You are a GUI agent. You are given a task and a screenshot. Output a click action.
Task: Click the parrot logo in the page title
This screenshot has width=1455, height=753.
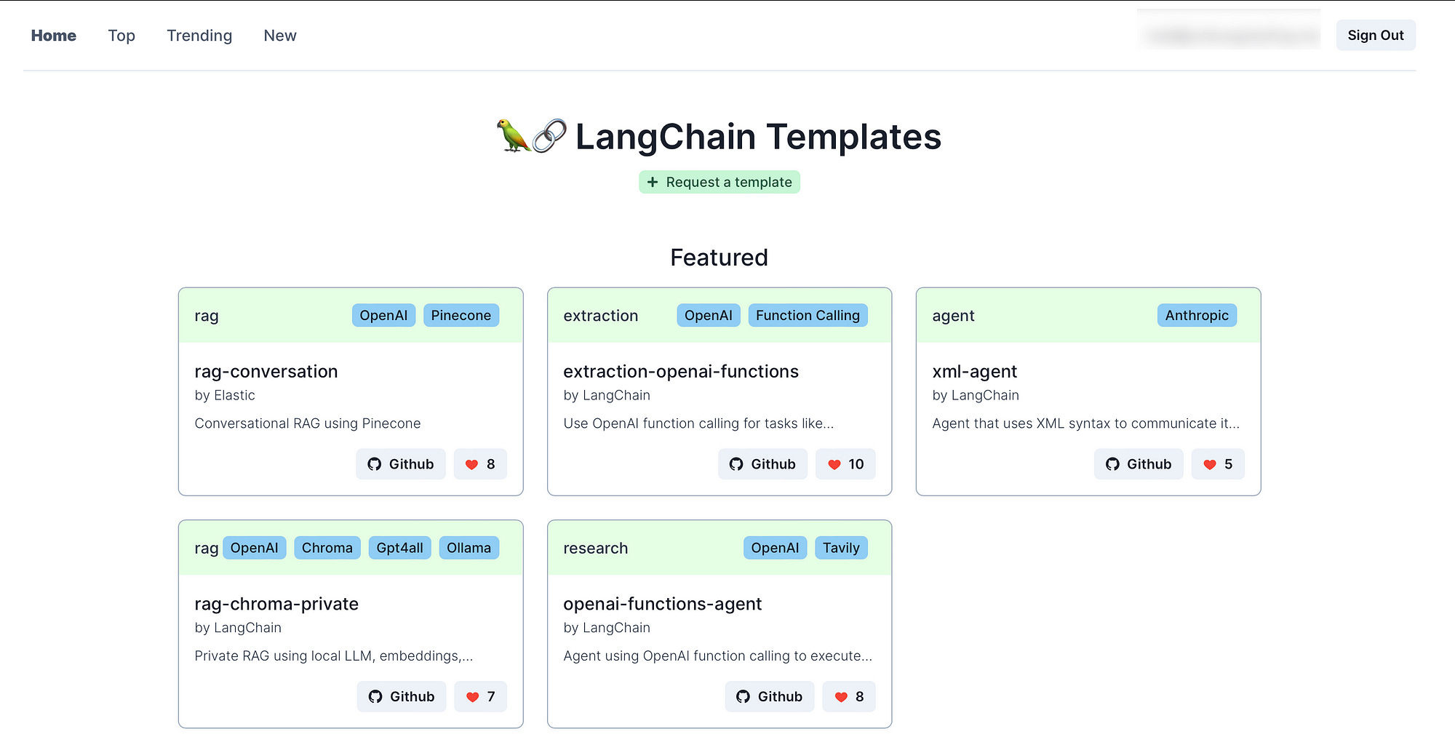[515, 136]
